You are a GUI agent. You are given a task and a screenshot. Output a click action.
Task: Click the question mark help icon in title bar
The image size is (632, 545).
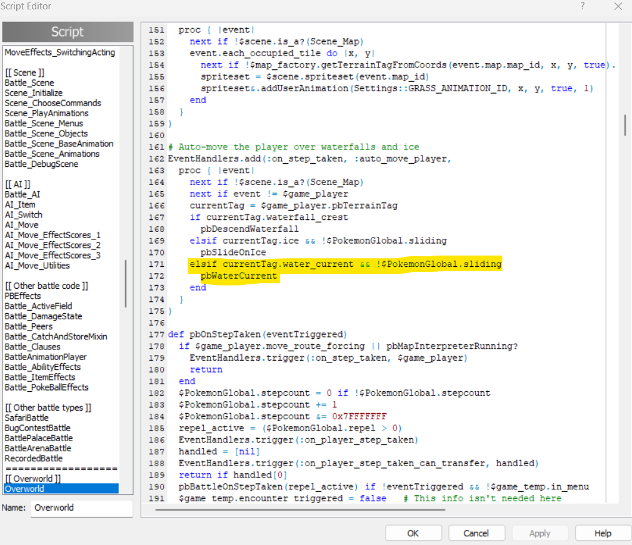(x=582, y=6)
